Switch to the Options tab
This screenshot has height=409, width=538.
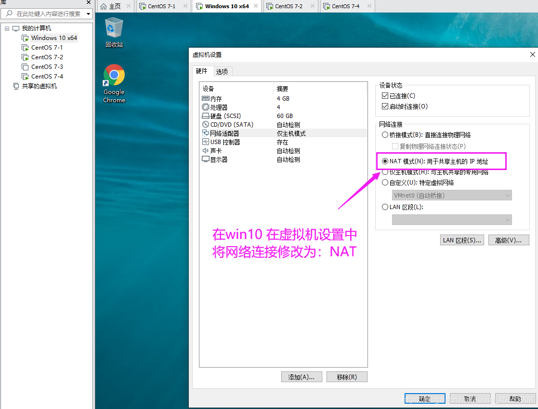[222, 71]
